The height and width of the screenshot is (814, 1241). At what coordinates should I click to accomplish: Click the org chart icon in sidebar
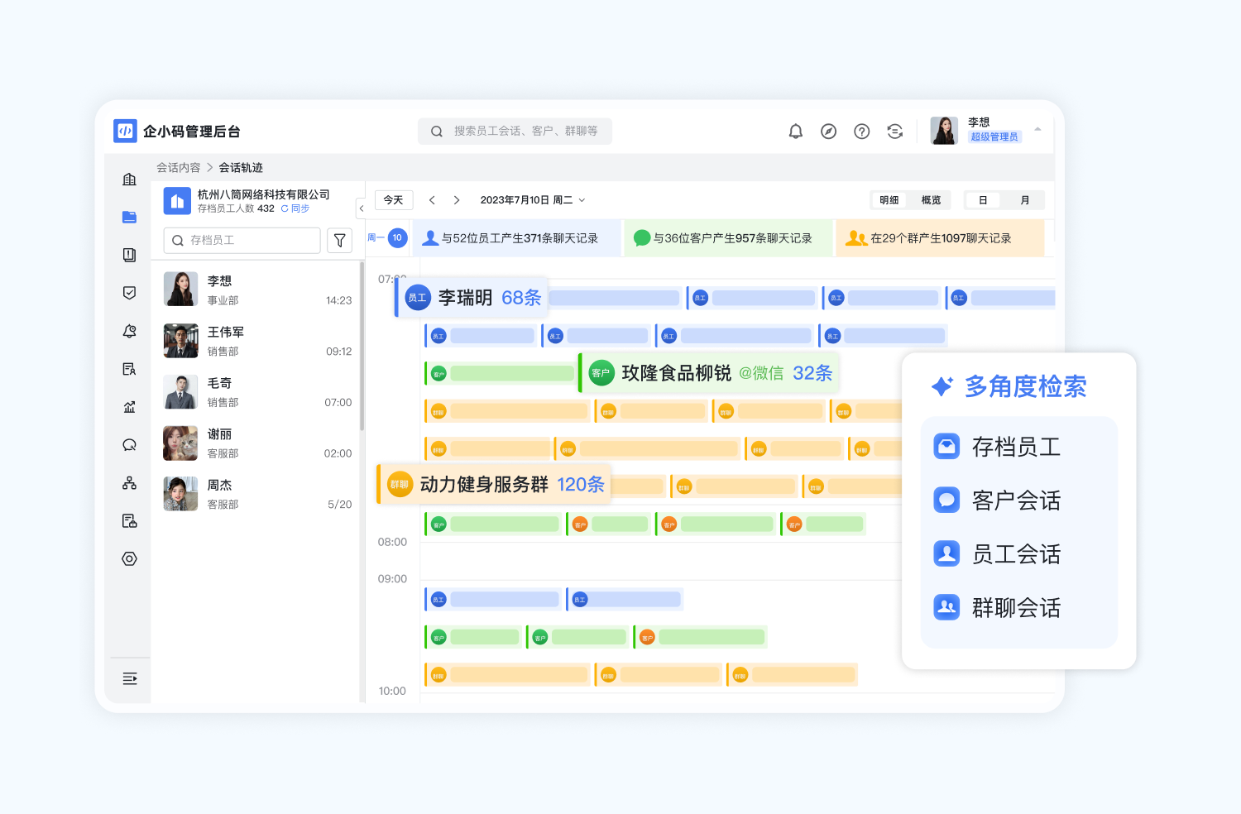pos(129,482)
